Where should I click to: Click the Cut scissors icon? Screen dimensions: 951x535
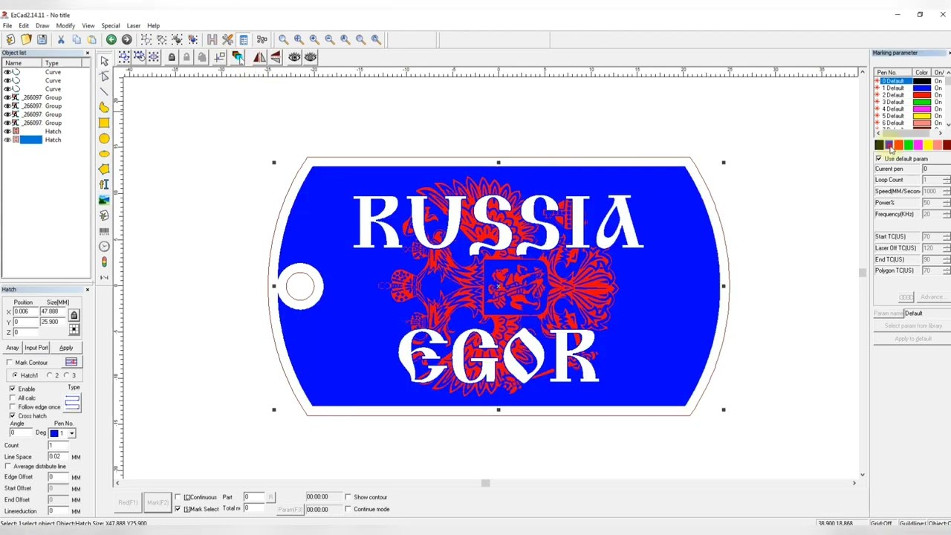point(61,39)
